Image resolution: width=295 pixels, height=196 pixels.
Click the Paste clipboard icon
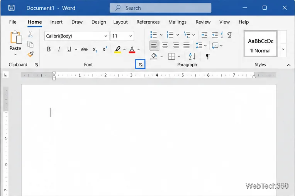pyautogui.click(x=16, y=37)
